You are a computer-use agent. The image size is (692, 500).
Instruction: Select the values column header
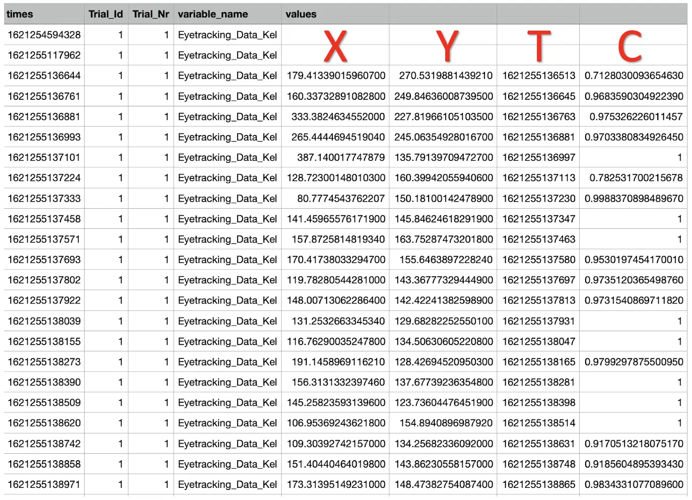pyautogui.click(x=335, y=14)
